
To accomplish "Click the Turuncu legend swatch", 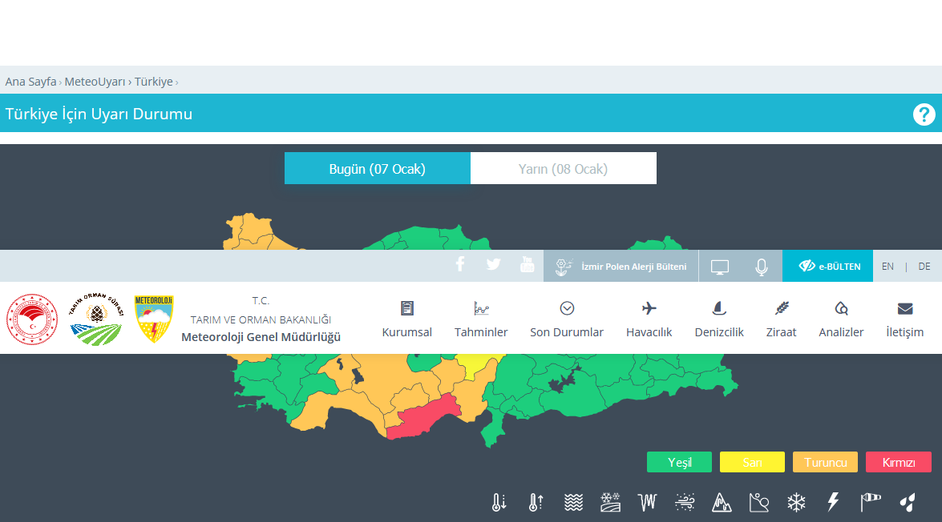I will pyautogui.click(x=826, y=462).
